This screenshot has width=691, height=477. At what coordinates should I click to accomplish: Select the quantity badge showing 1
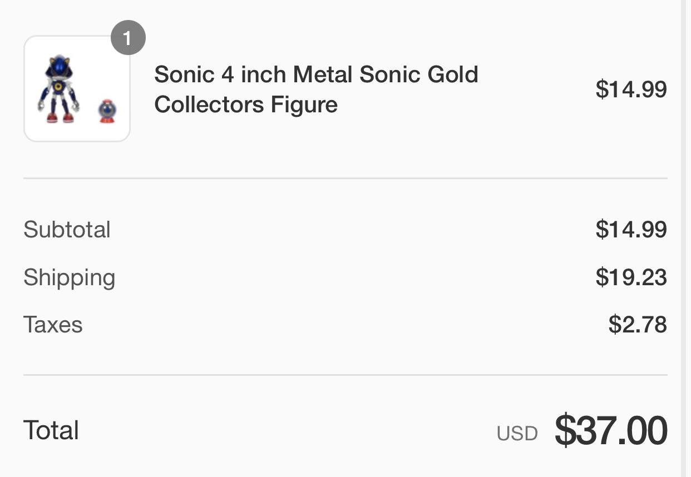[129, 38]
